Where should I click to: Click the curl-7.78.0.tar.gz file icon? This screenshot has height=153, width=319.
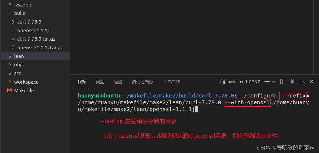pyautogui.click(x=13, y=39)
